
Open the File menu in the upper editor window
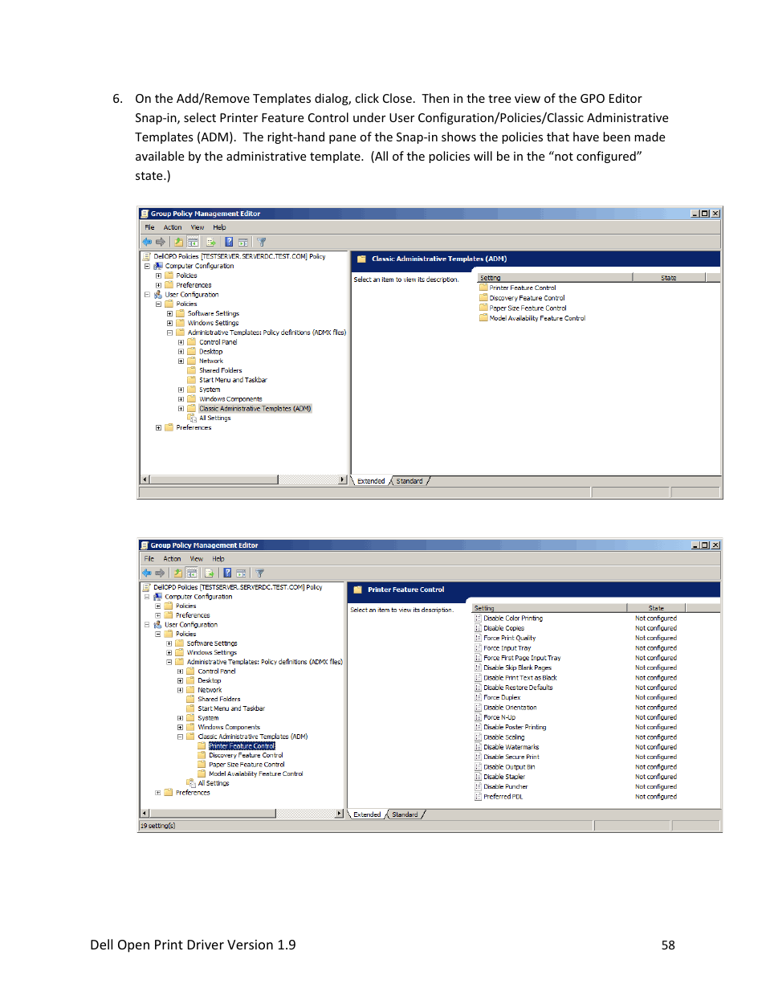click(x=149, y=227)
